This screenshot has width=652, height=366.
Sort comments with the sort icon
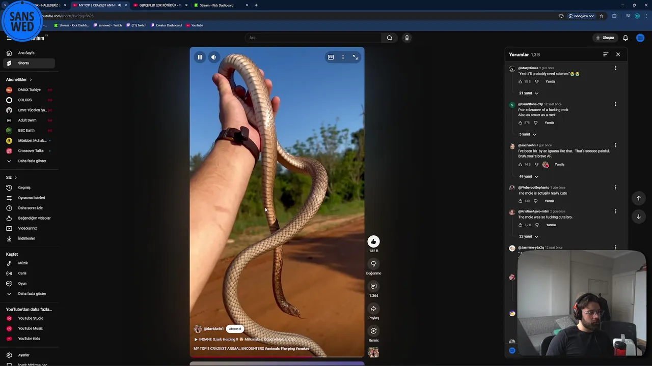click(x=606, y=54)
